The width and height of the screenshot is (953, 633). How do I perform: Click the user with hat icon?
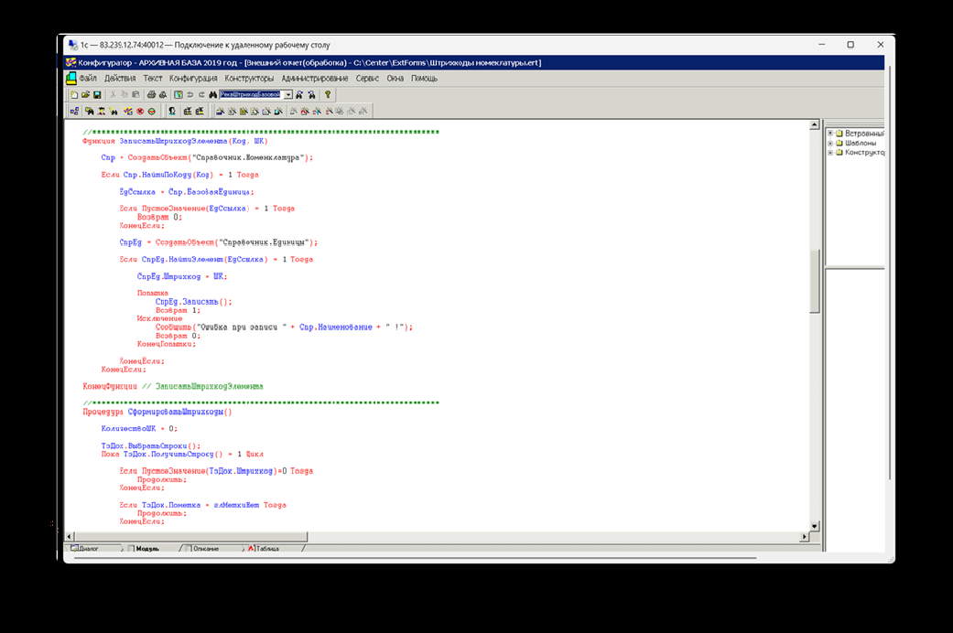pyautogui.click(x=102, y=112)
